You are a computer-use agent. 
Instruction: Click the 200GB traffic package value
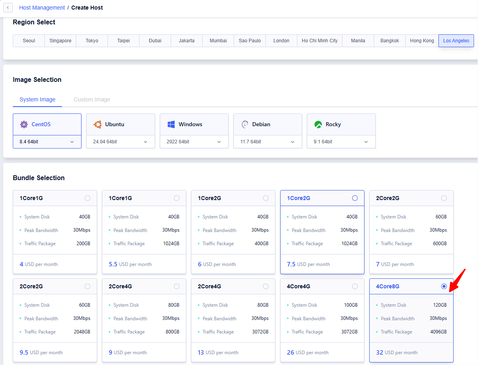point(83,244)
